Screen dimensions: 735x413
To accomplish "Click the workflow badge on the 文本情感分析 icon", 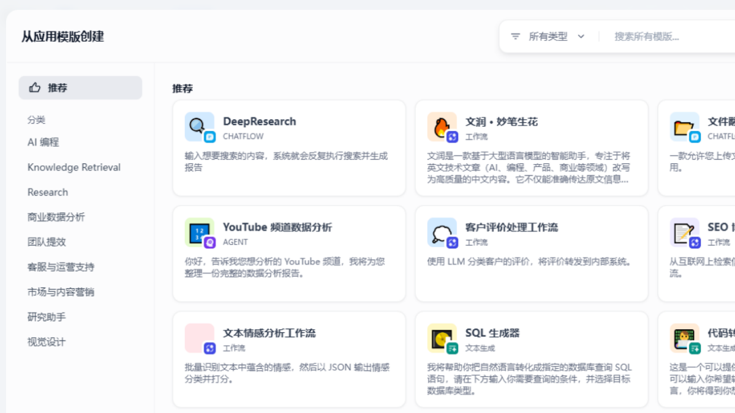I will pos(209,349).
